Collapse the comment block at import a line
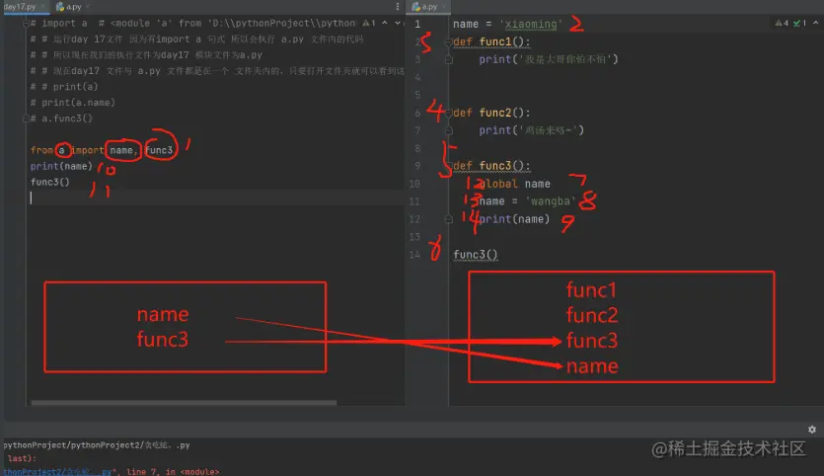 point(26,23)
